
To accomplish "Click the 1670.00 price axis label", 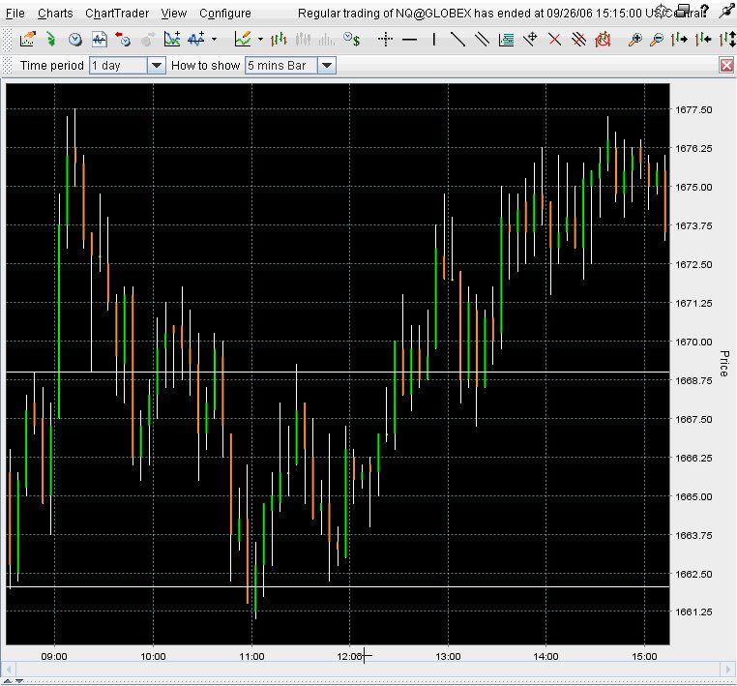I will tap(693, 342).
